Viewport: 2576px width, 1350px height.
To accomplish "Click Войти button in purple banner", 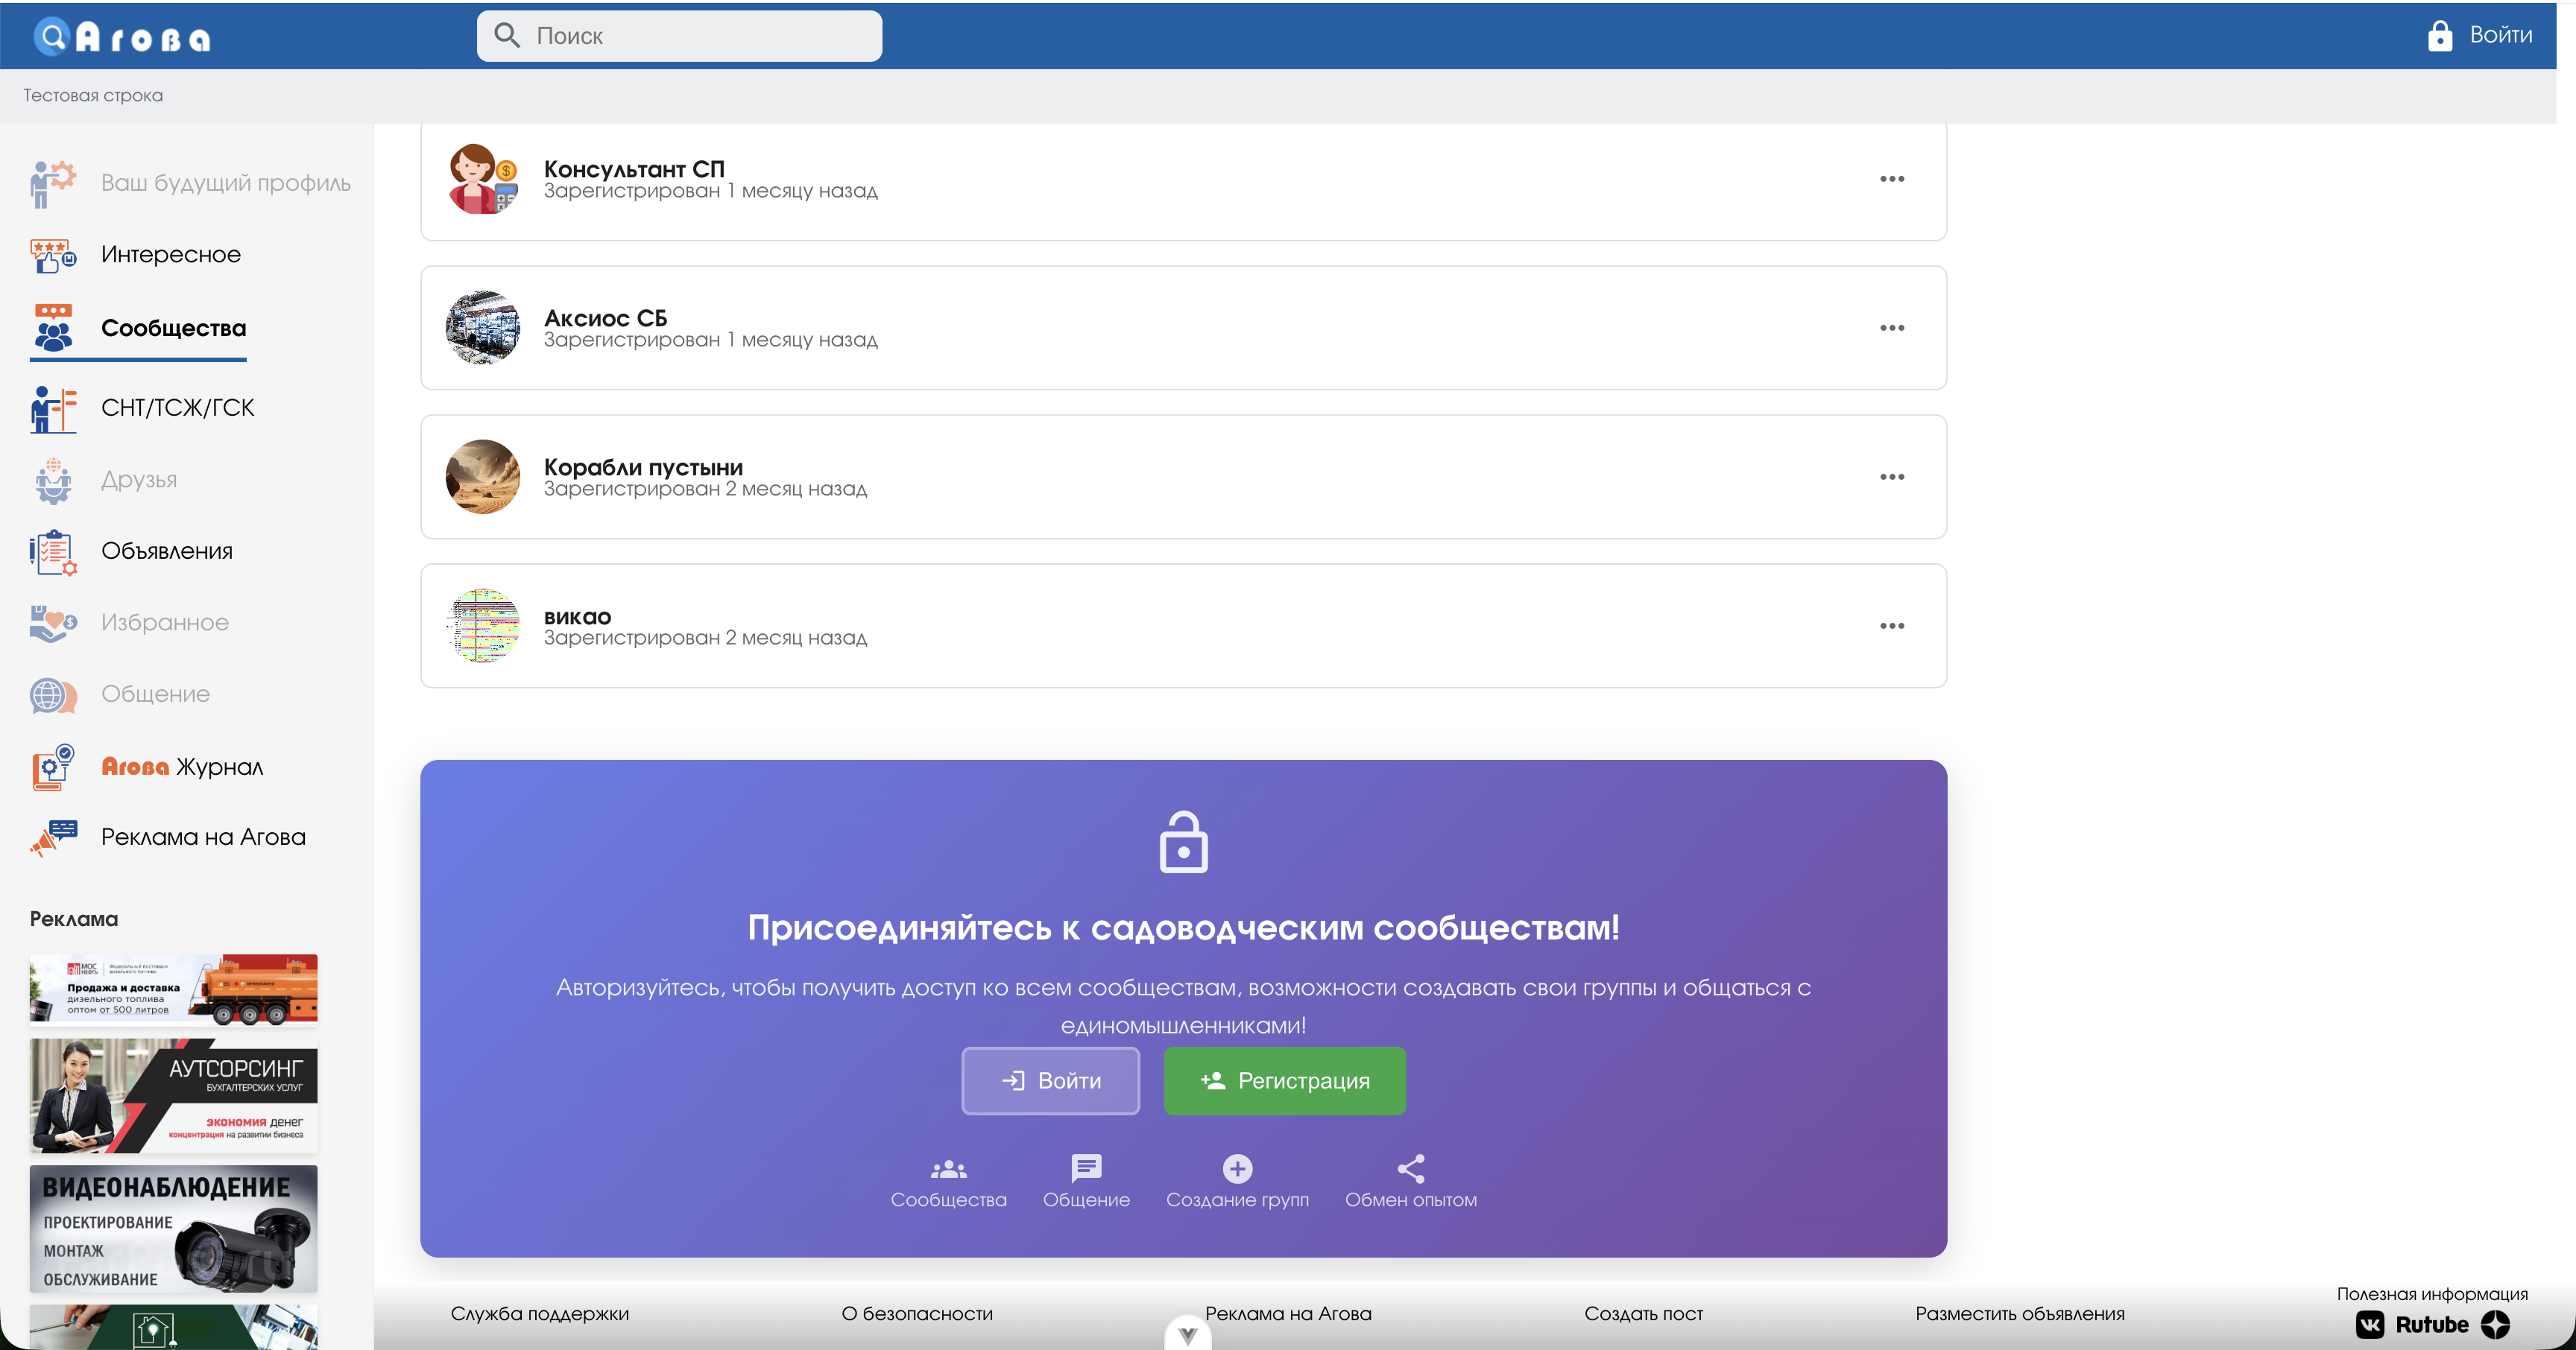I will [x=1050, y=1080].
